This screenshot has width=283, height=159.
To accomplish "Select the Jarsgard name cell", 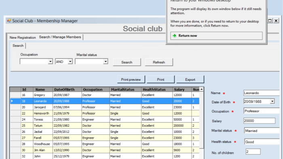I will 43,107.
